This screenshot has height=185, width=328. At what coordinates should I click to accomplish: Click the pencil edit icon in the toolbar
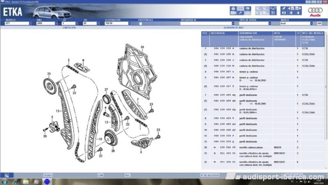pyautogui.click(x=240, y=13)
